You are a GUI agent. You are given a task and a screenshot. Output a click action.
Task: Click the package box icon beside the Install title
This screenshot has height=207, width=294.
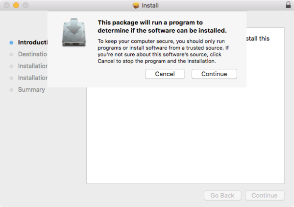tap(136, 5)
